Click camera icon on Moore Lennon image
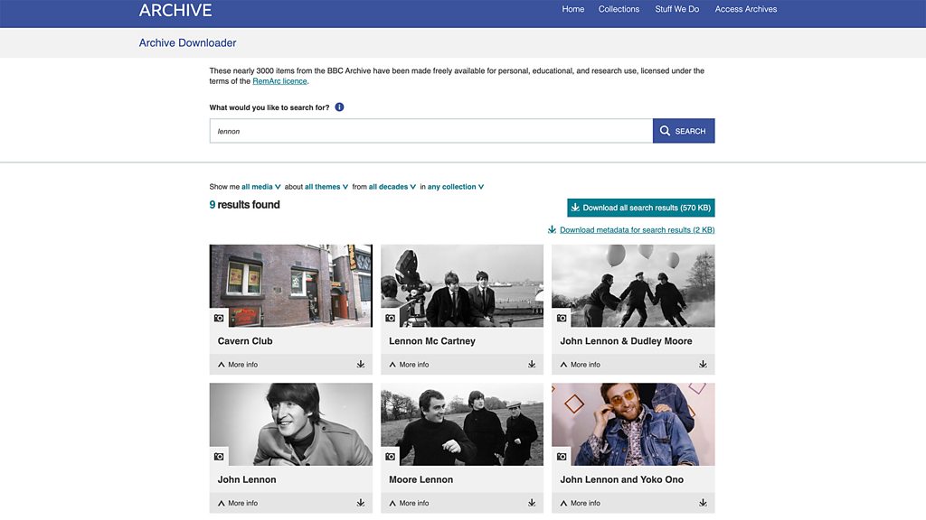Image resolution: width=926 pixels, height=520 pixels. pos(391,456)
